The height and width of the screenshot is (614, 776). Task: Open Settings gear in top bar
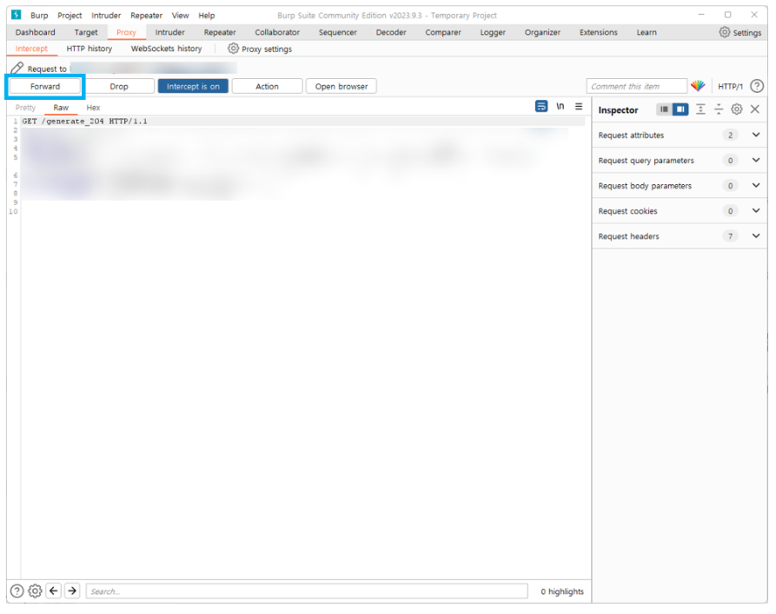pyautogui.click(x=724, y=32)
